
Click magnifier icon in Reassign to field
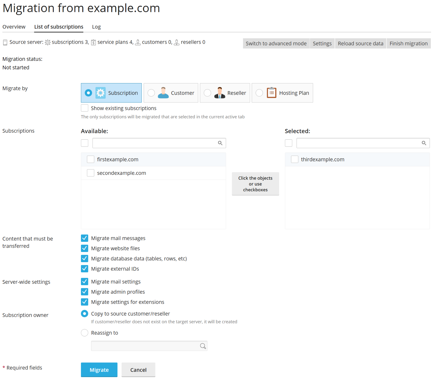pos(203,346)
